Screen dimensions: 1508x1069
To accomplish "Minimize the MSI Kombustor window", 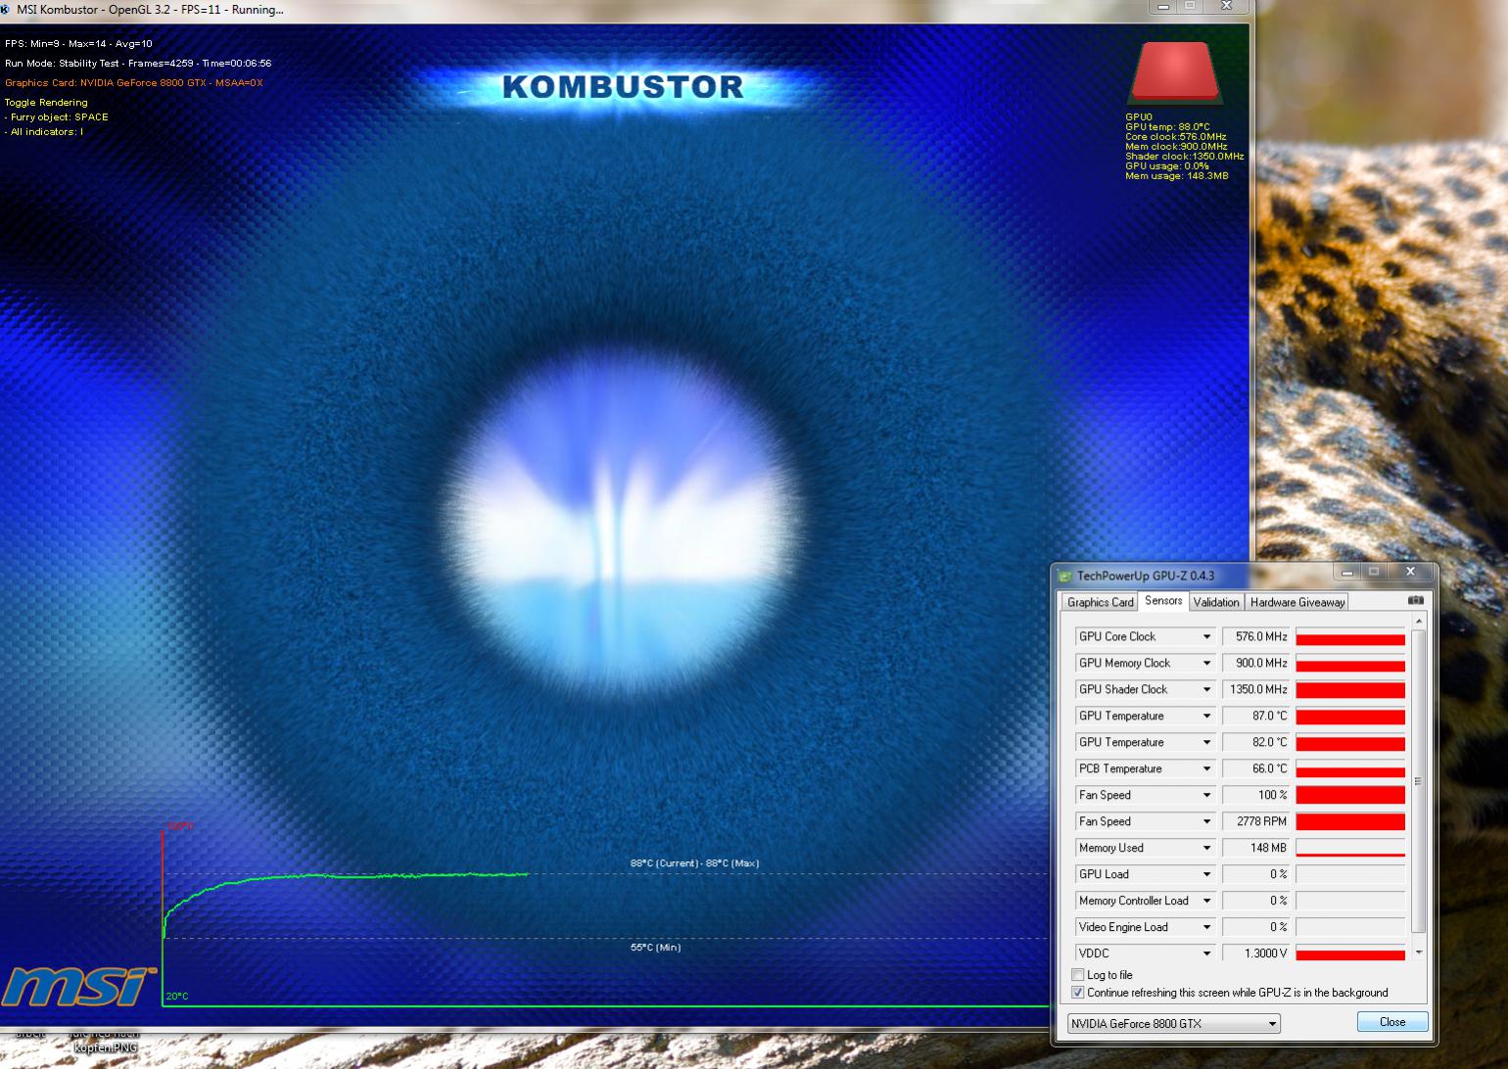I will [1162, 6].
